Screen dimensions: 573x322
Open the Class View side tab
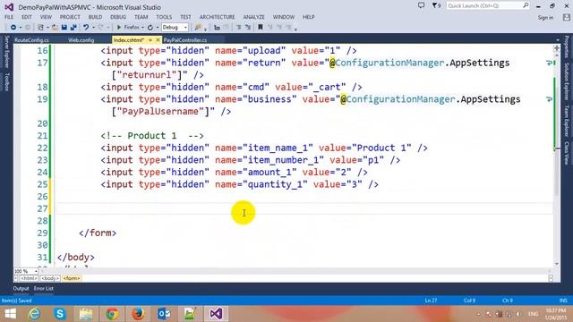pyautogui.click(x=567, y=153)
